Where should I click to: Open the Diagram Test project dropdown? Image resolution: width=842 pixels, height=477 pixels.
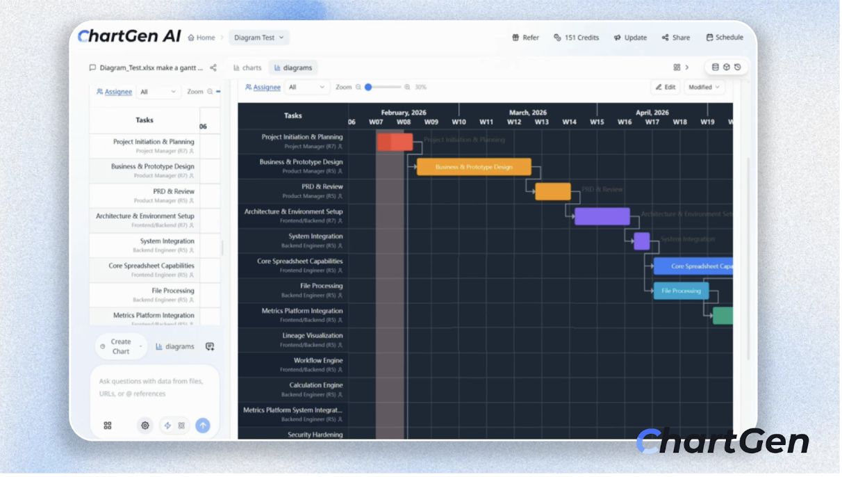pos(259,38)
